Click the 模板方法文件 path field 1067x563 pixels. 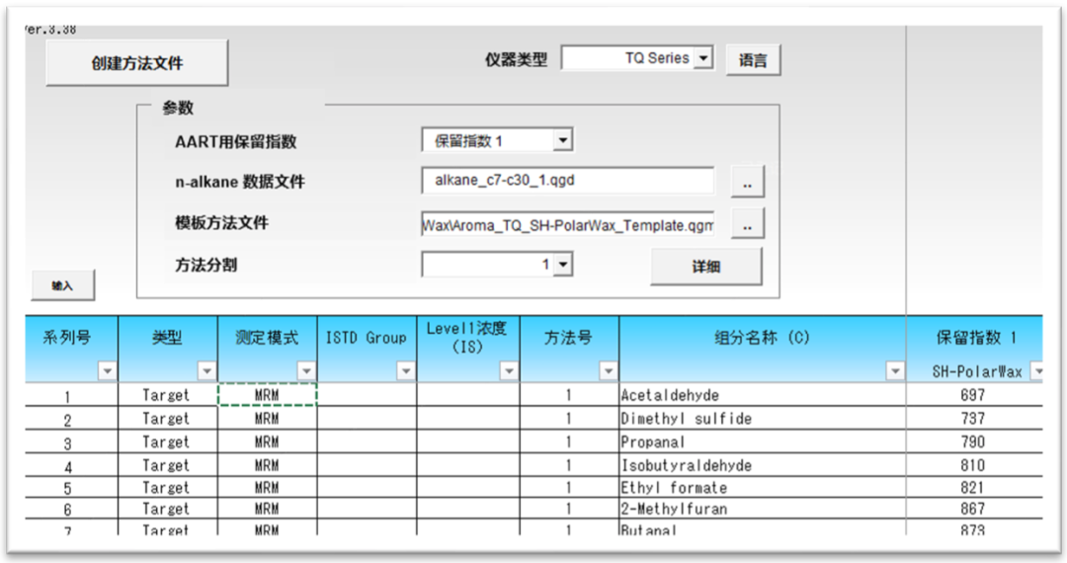click(x=567, y=224)
